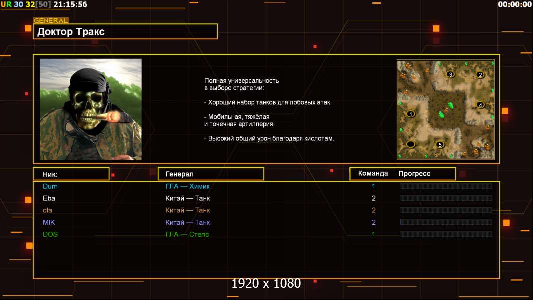The height and width of the screenshot is (300, 533).
Task: Click the Ник: column header
Action: point(71,174)
